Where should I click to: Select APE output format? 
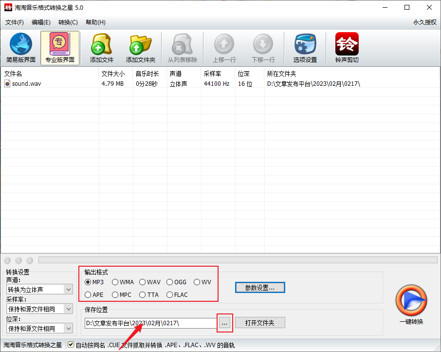[94, 294]
